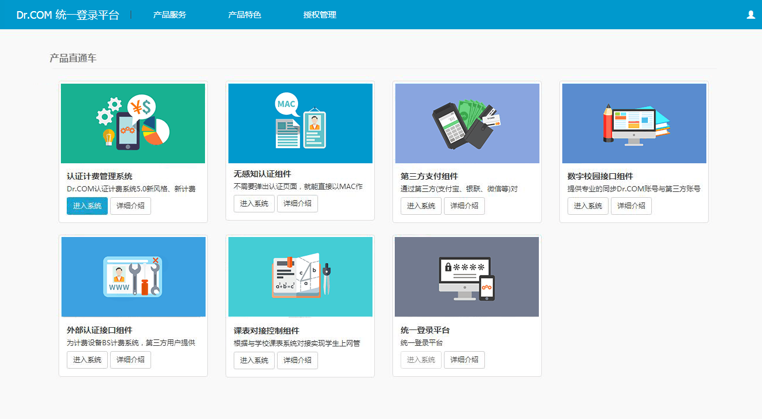Image resolution: width=762 pixels, height=419 pixels.
Task: Click the 产品直通车 section heading
Action: [73, 58]
